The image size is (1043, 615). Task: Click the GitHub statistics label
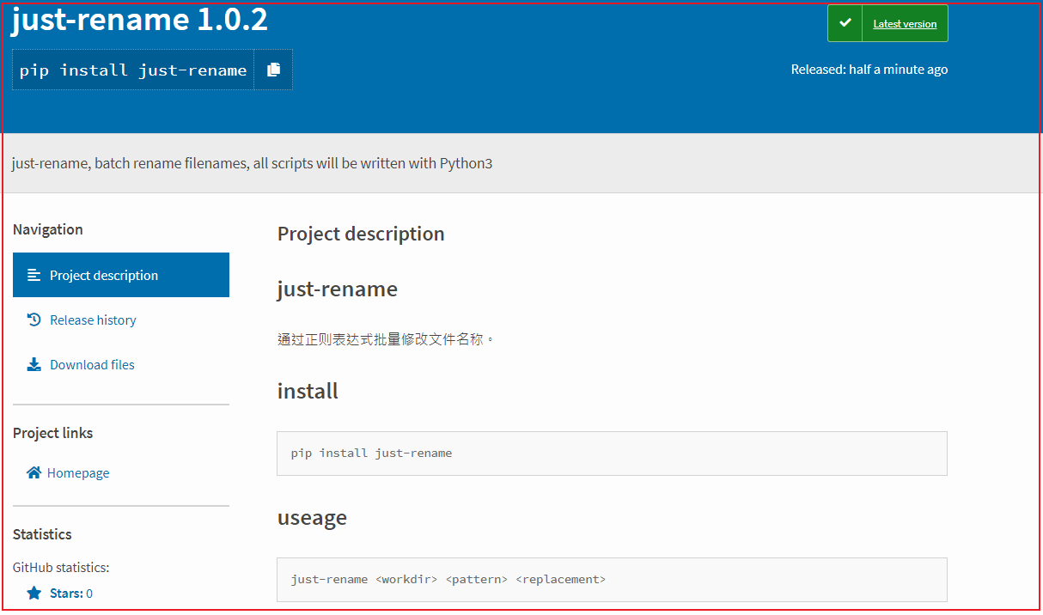(61, 568)
